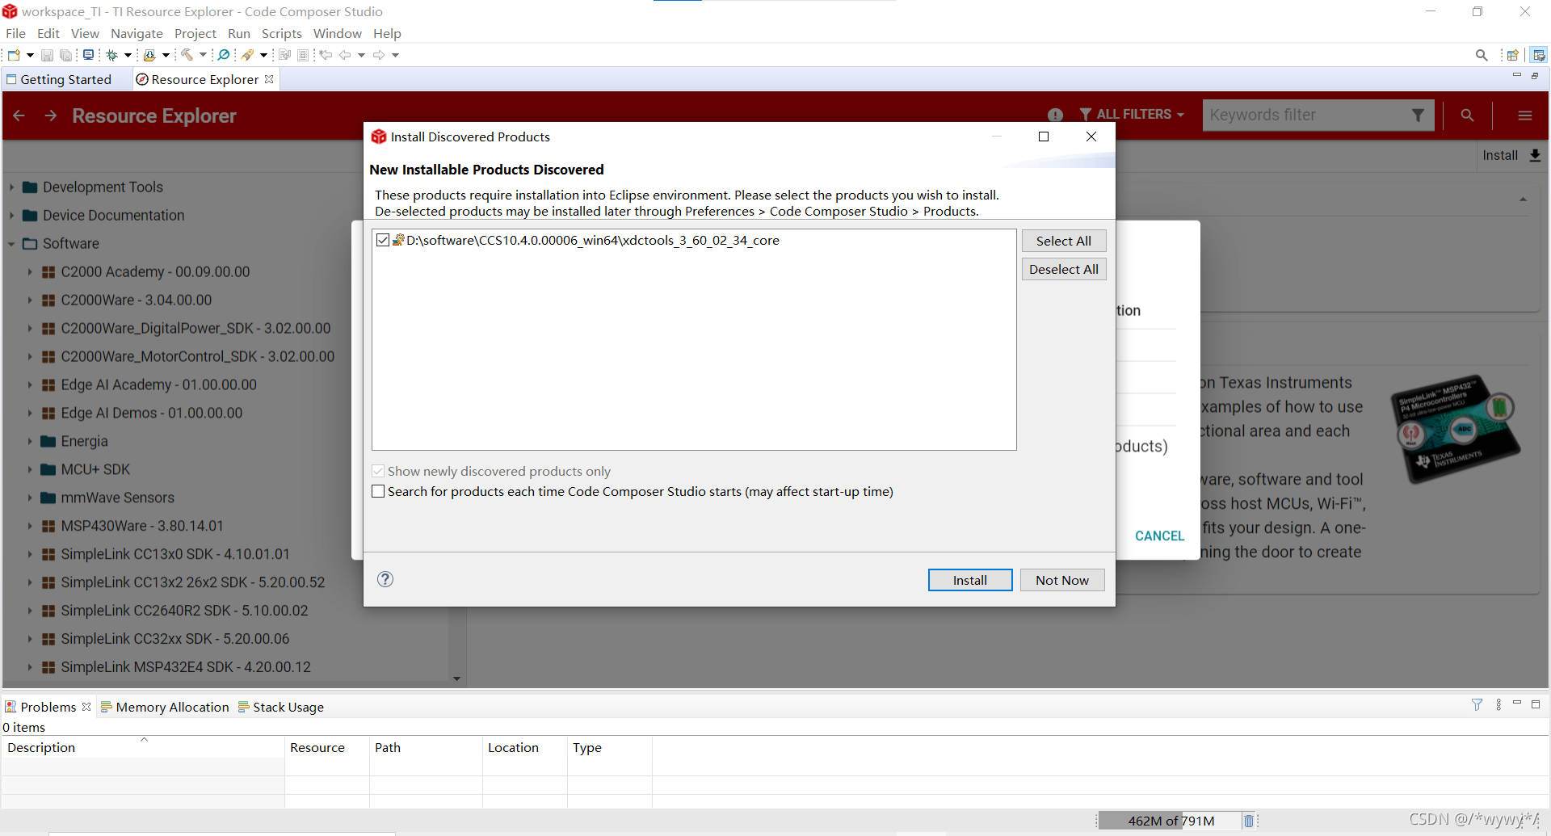Screen dimensions: 1551x836
Task: Open ALL FILTERS dropdown
Action: coord(1132,115)
